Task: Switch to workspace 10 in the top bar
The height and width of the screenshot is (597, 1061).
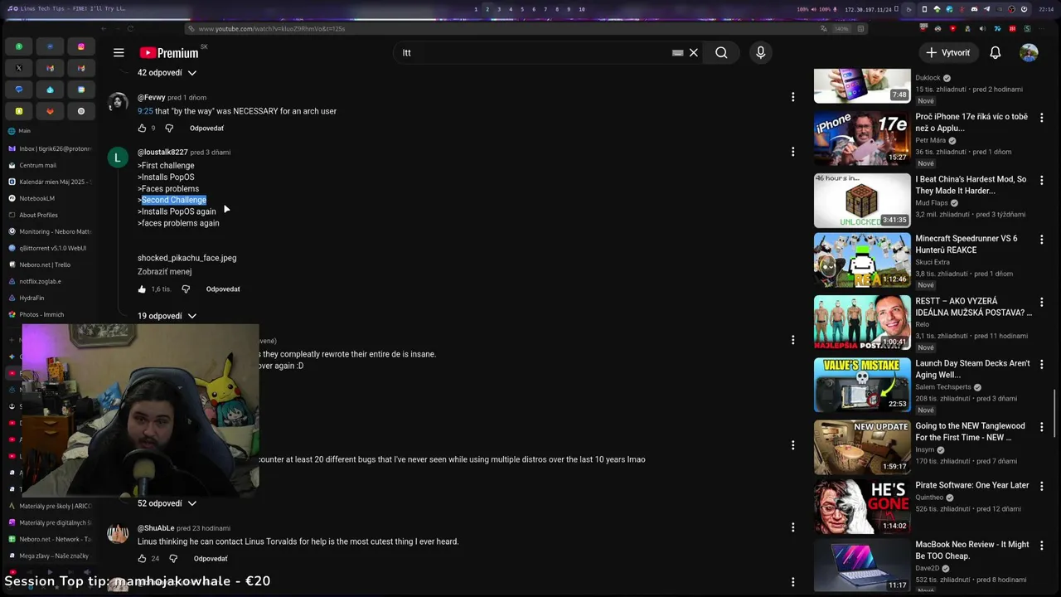Action: (x=581, y=9)
